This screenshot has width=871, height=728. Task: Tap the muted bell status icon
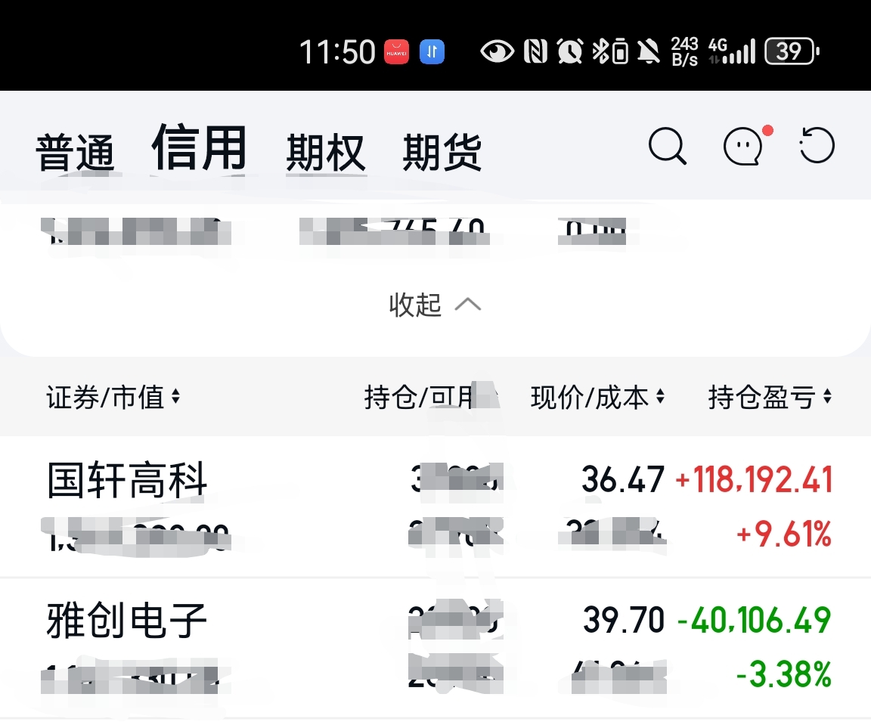tap(649, 51)
